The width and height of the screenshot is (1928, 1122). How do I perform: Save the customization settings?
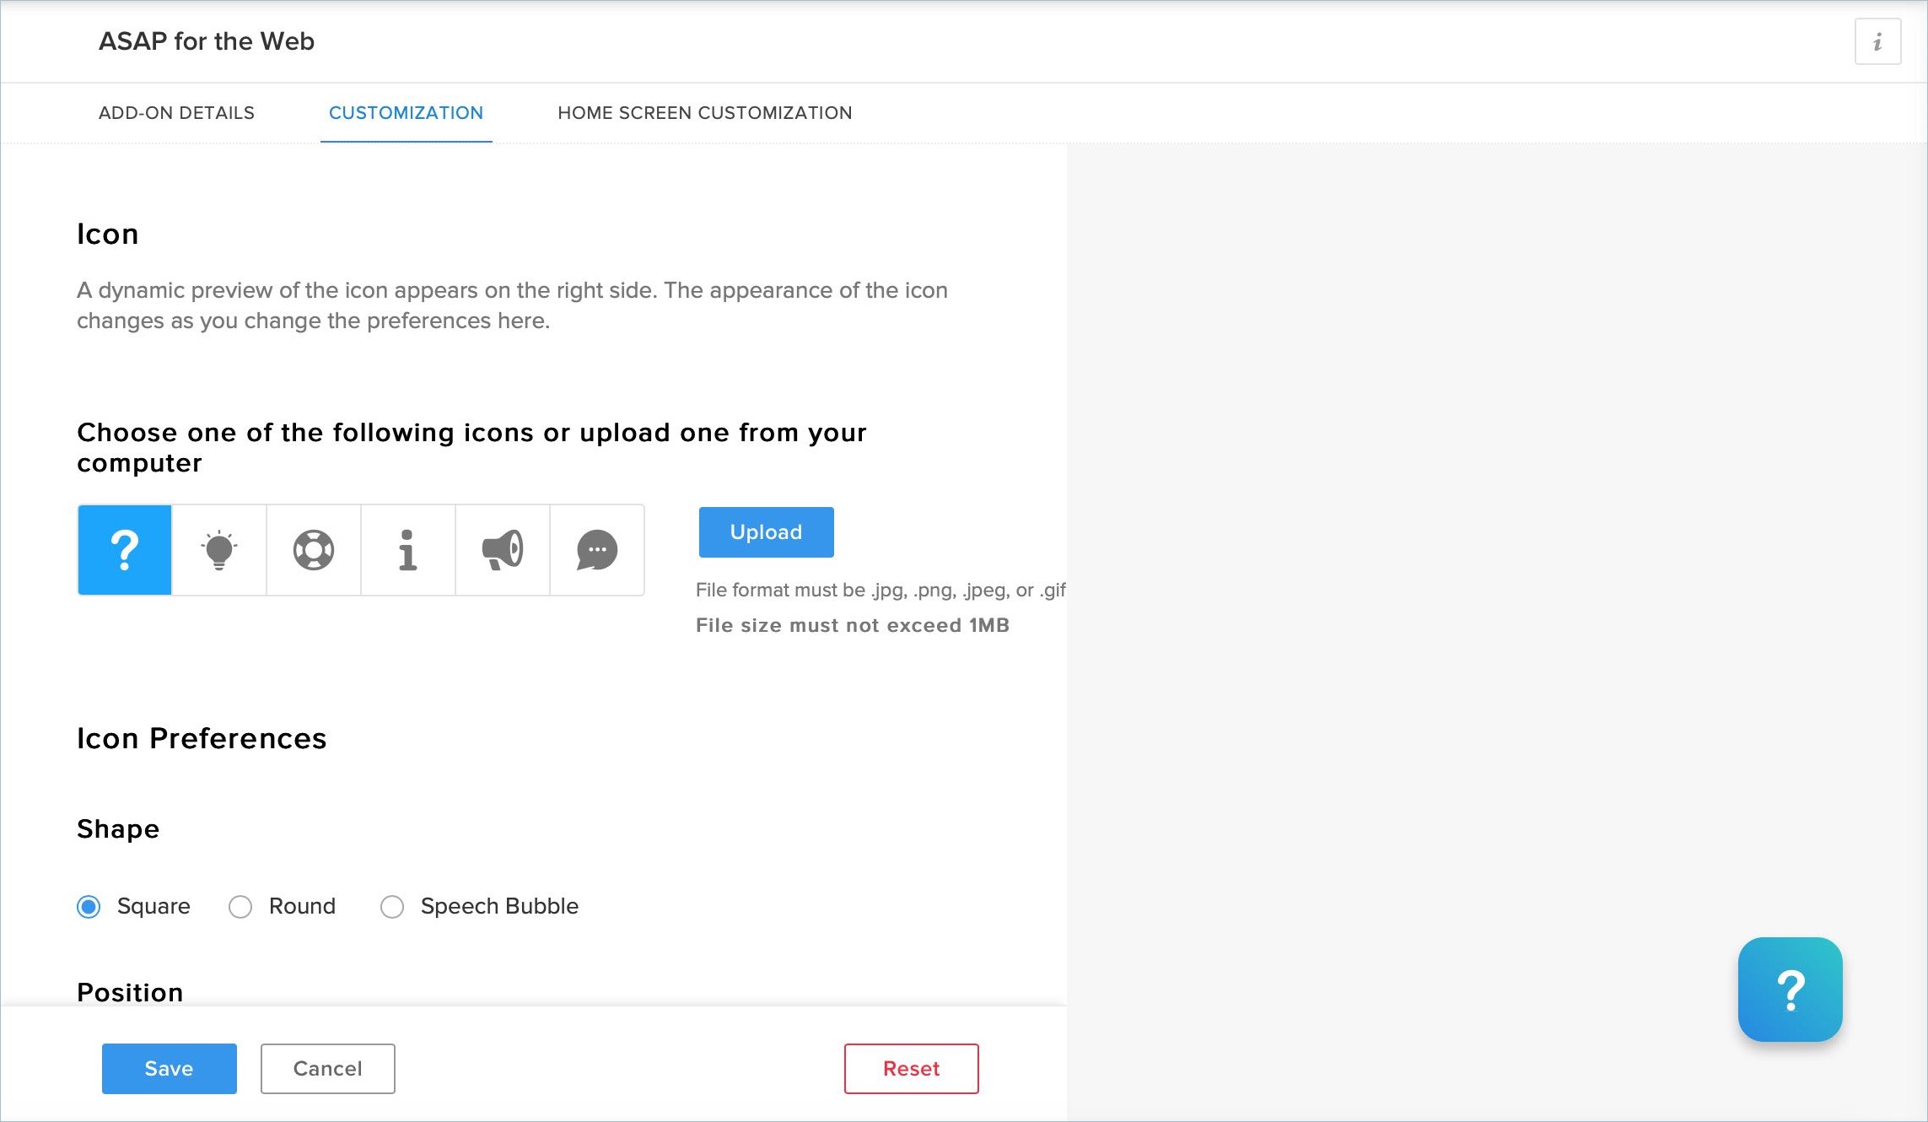pos(169,1069)
